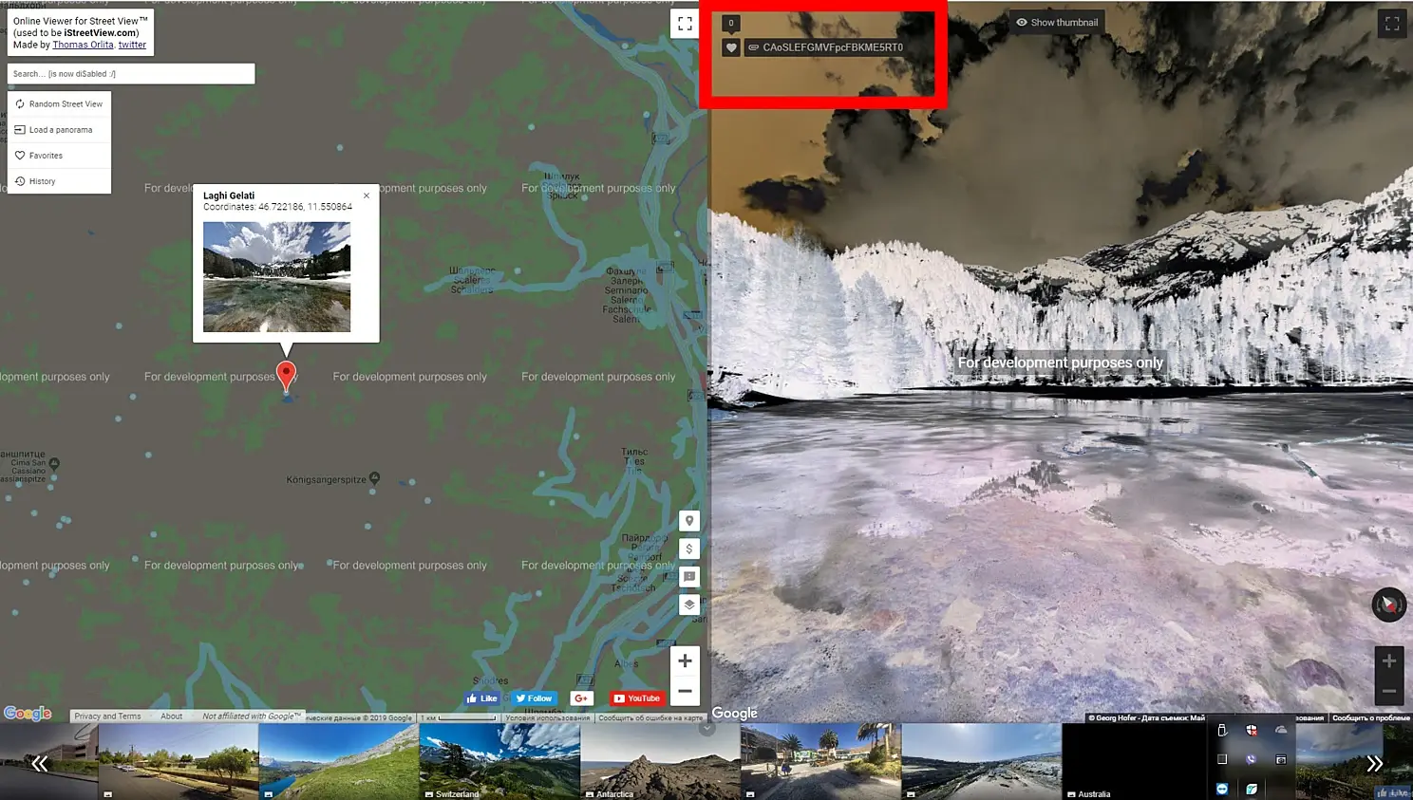Click the Google logo on the map
The image size is (1413, 800).
(28, 714)
